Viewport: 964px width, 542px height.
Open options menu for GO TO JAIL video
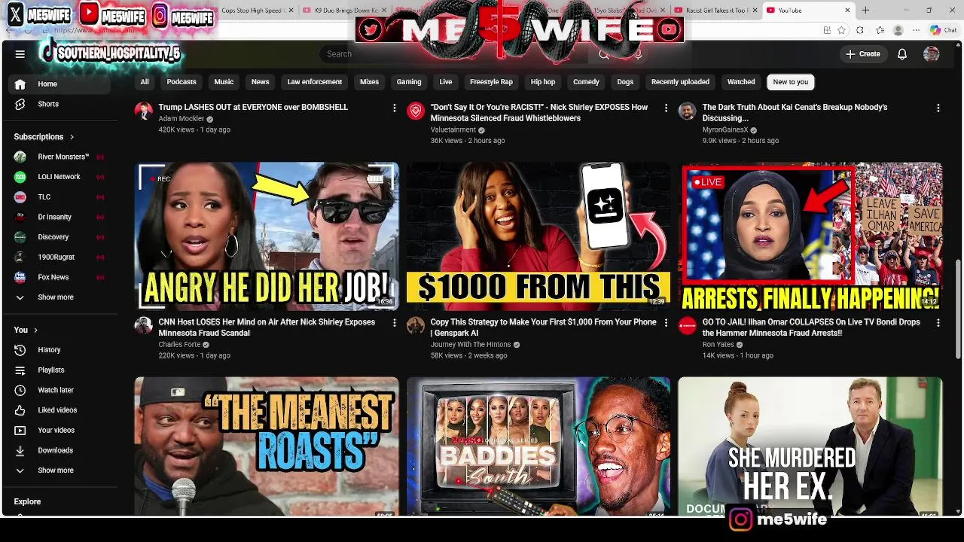click(x=938, y=323)
